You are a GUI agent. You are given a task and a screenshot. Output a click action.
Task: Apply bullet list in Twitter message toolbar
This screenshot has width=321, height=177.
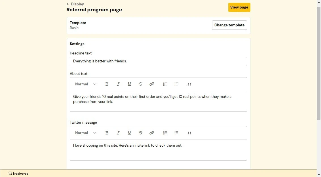point(176,133)
